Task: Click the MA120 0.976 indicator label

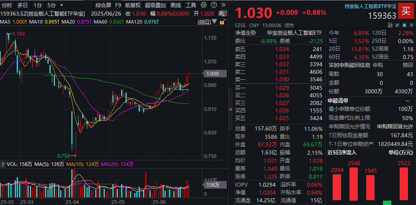Action: tap(143, 22)
